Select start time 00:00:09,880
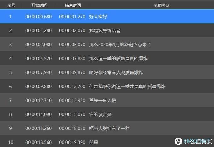The height and width of the screenshot is (147, 214). point(39,87)
